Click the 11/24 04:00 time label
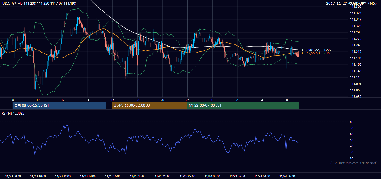 (262, 176)
